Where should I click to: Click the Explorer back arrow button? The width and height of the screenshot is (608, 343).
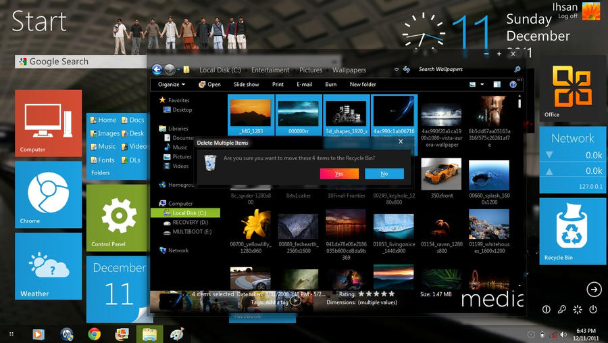tap(157, 70)
